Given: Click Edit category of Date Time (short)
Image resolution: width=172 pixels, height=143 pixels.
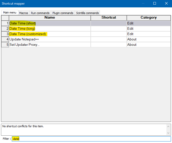Looking at the screenshot, I should tap(149, 23).
